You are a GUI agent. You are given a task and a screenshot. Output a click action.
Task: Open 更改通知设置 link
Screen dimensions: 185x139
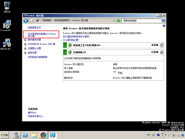(x=34, y=40)
